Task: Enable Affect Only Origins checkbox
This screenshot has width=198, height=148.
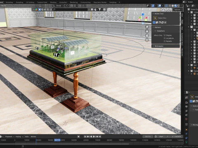Action: [165, 35]
